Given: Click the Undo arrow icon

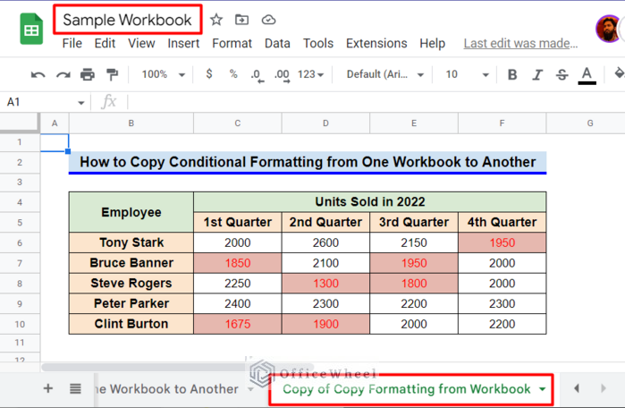Looking at the screenshot, I should coord(38,75).
